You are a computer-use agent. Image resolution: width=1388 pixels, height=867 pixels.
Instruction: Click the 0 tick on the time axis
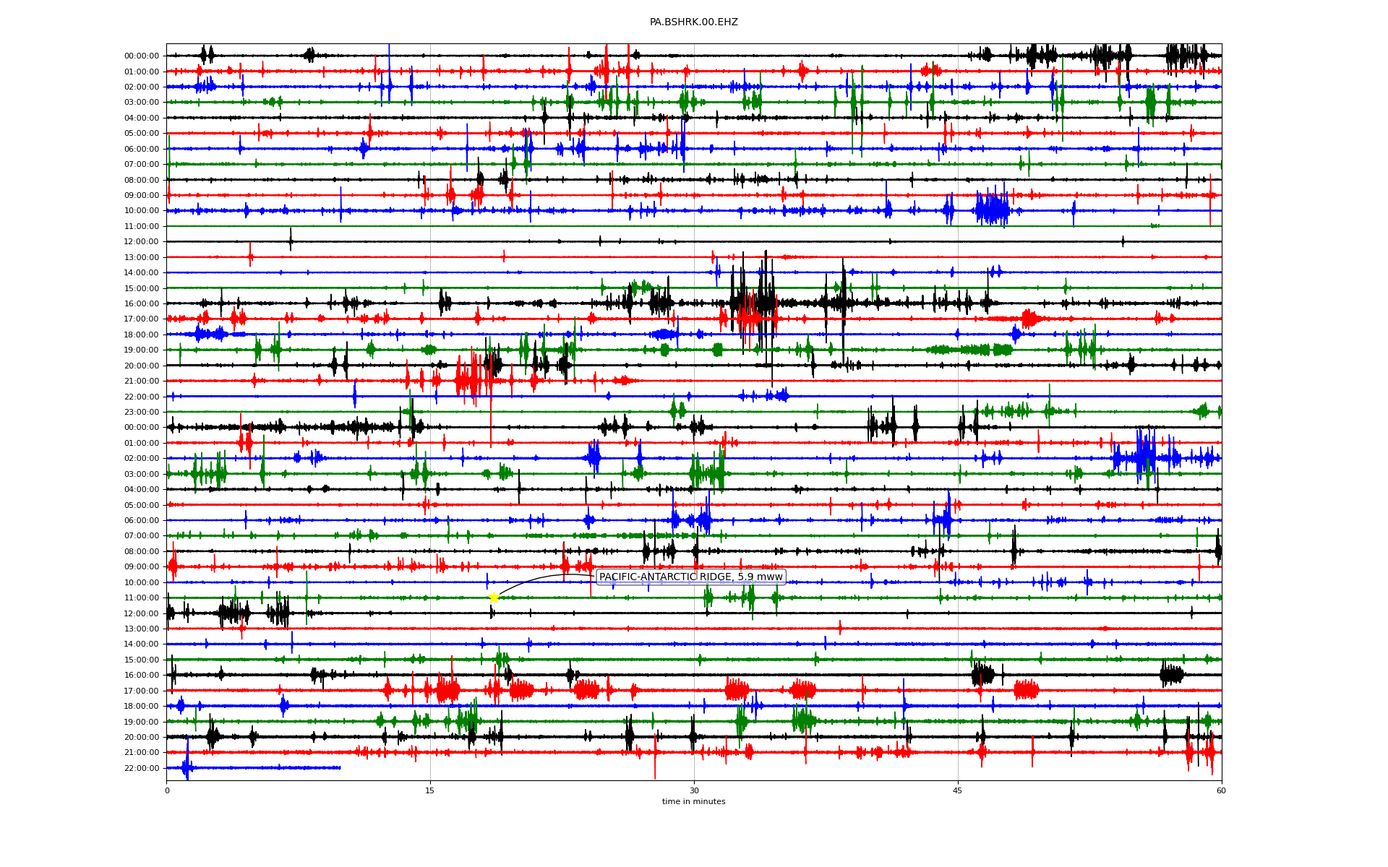pos(167,790)
